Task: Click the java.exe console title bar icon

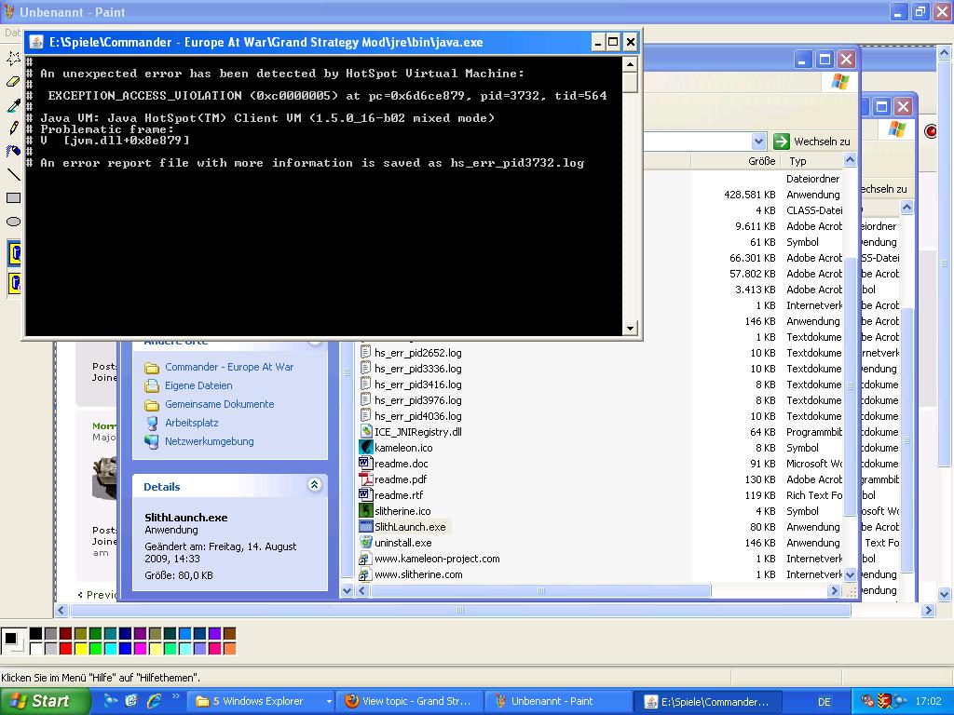Action: point(36,42)
